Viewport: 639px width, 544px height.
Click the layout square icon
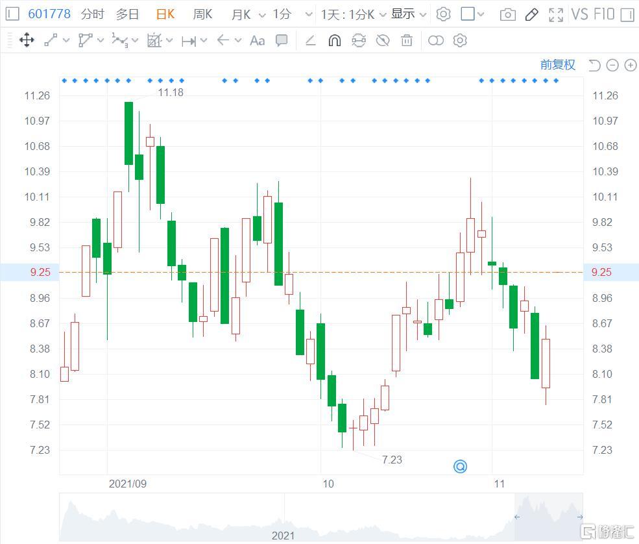(468, 14)
